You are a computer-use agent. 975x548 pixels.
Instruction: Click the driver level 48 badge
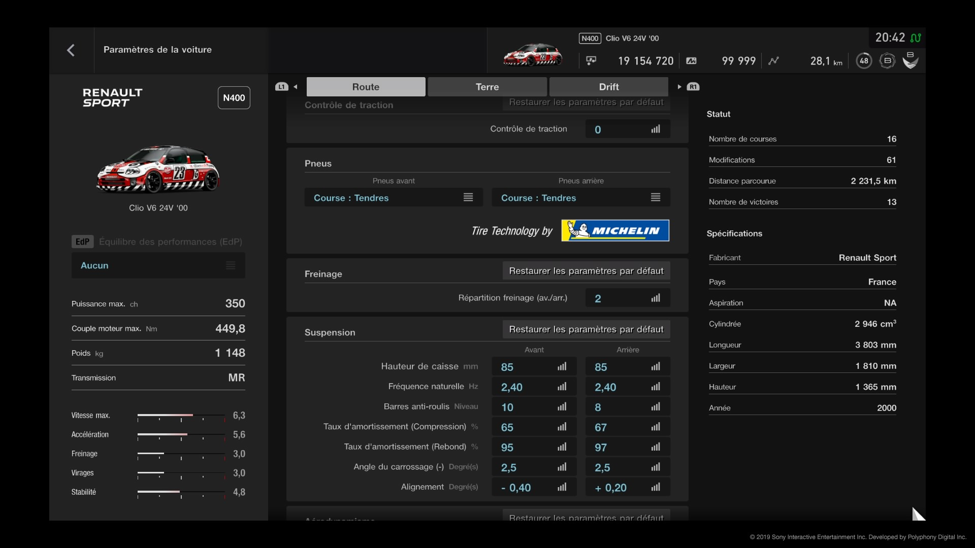pos(864,61)
